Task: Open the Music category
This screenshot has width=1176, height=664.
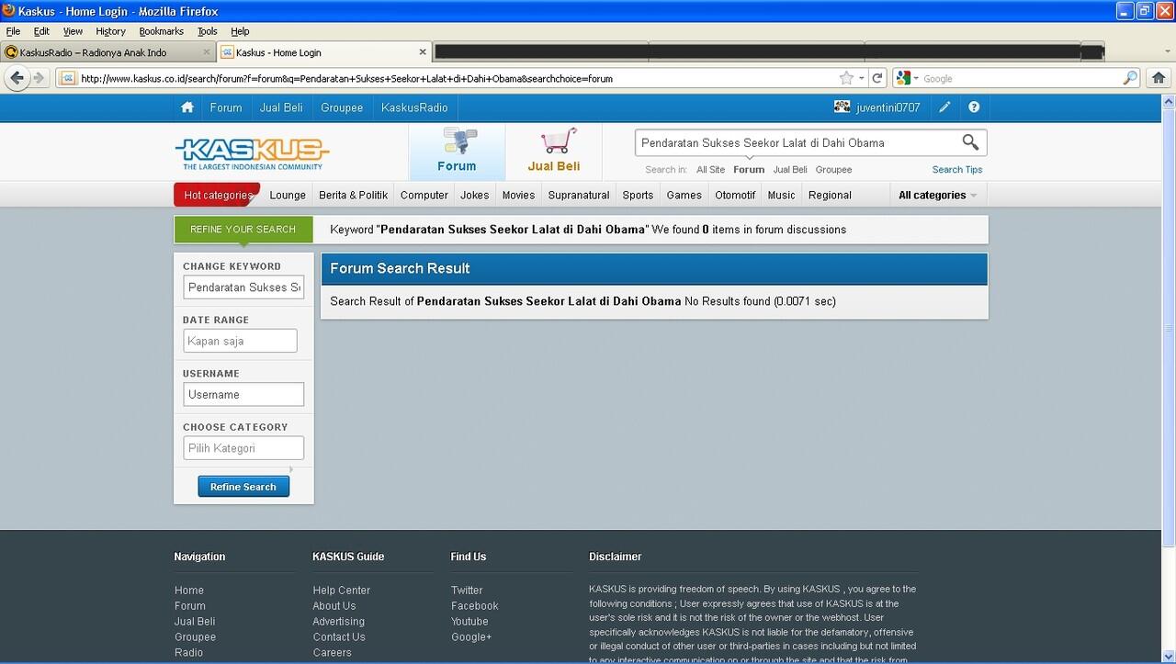Action: tap(781, 195)
